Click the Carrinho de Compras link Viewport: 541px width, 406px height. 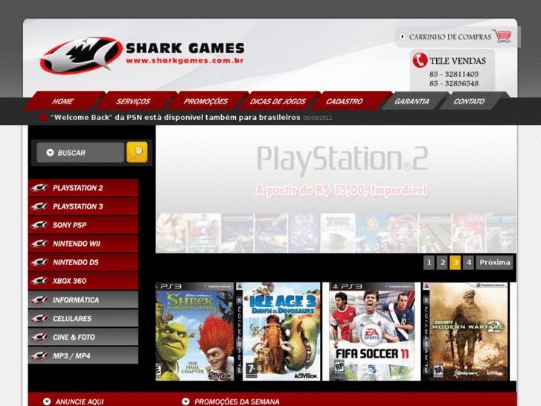click(450, 37)
